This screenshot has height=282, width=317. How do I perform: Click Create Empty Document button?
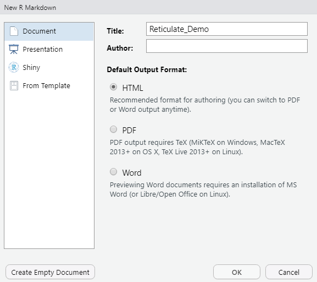pyautogui.click(x=50, y=272)
